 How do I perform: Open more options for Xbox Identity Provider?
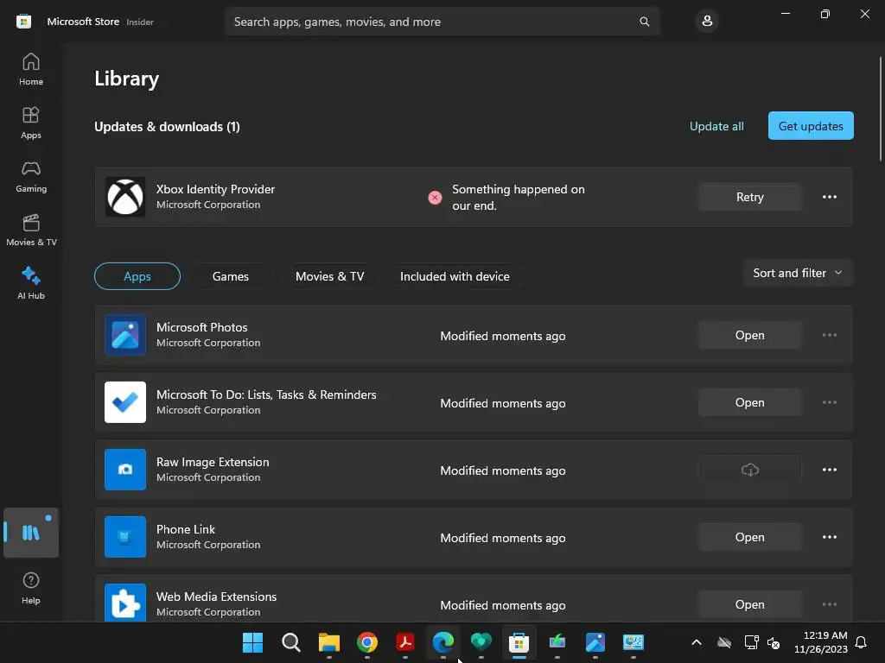coord(829,197)
